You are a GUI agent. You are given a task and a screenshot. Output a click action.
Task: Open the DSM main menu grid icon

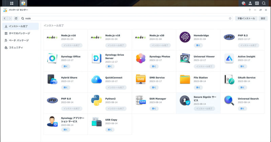click(x=12, y=3)
